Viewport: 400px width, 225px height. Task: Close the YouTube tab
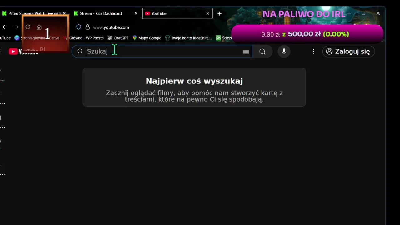207,13
